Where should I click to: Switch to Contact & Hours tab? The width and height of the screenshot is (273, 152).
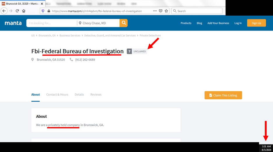pos(57,95)
